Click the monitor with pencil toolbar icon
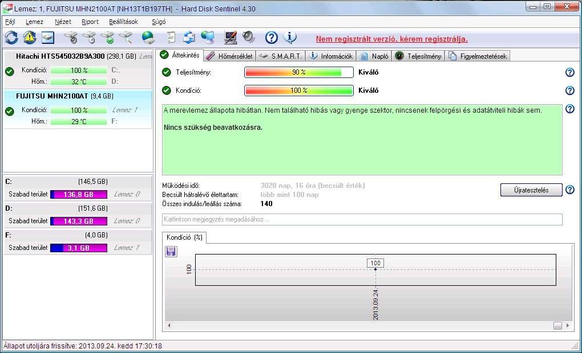This screenshot has width=582, height=353. point(231,38)
